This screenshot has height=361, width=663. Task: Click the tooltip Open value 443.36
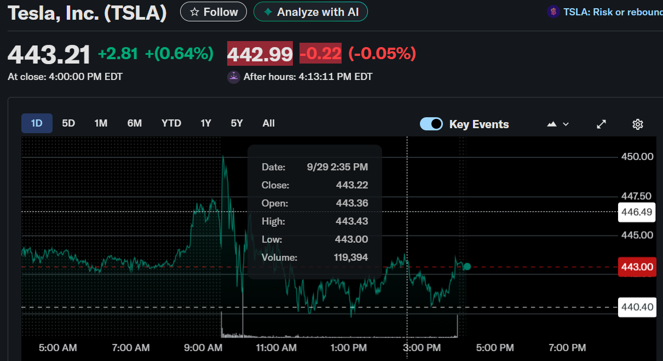352,203
